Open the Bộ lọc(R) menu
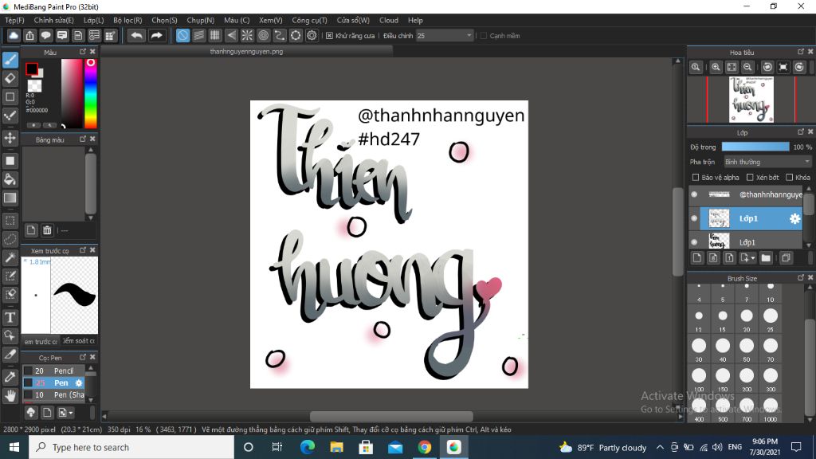The height and width of the screenshot is (459, 816). pos(127,20)
